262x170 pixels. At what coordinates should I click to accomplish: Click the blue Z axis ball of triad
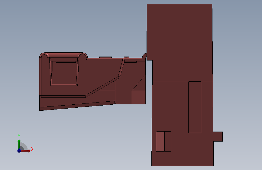(x=19, y=151)
